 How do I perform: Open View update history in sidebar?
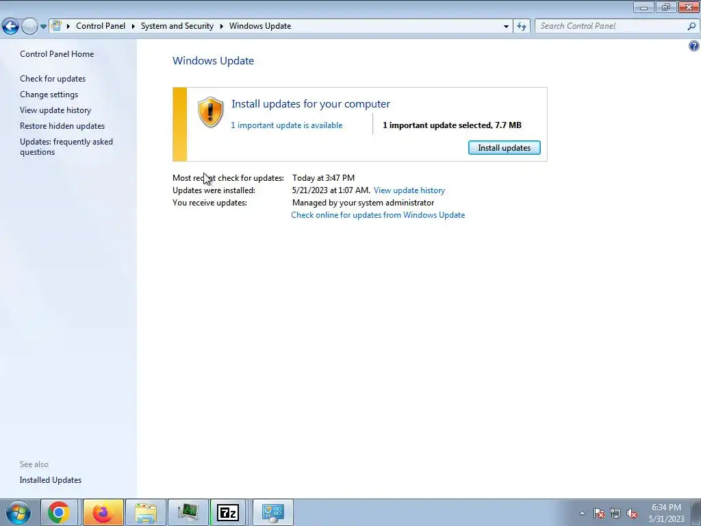[55, 110]
